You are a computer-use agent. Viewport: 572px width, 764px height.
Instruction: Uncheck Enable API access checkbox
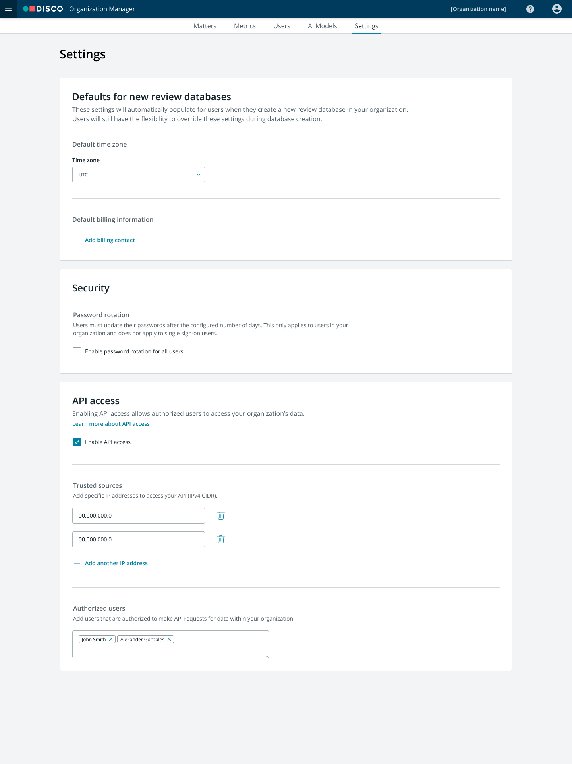tap(77, 442)
